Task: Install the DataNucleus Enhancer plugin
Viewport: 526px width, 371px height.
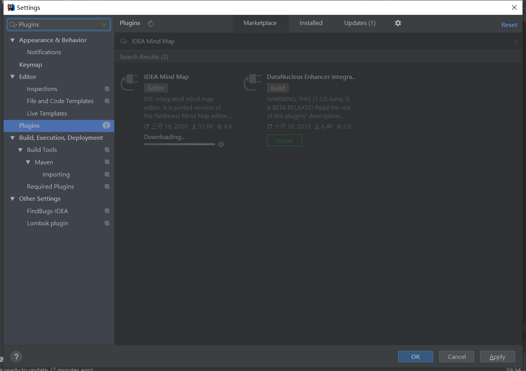Action: pos(284,141)
